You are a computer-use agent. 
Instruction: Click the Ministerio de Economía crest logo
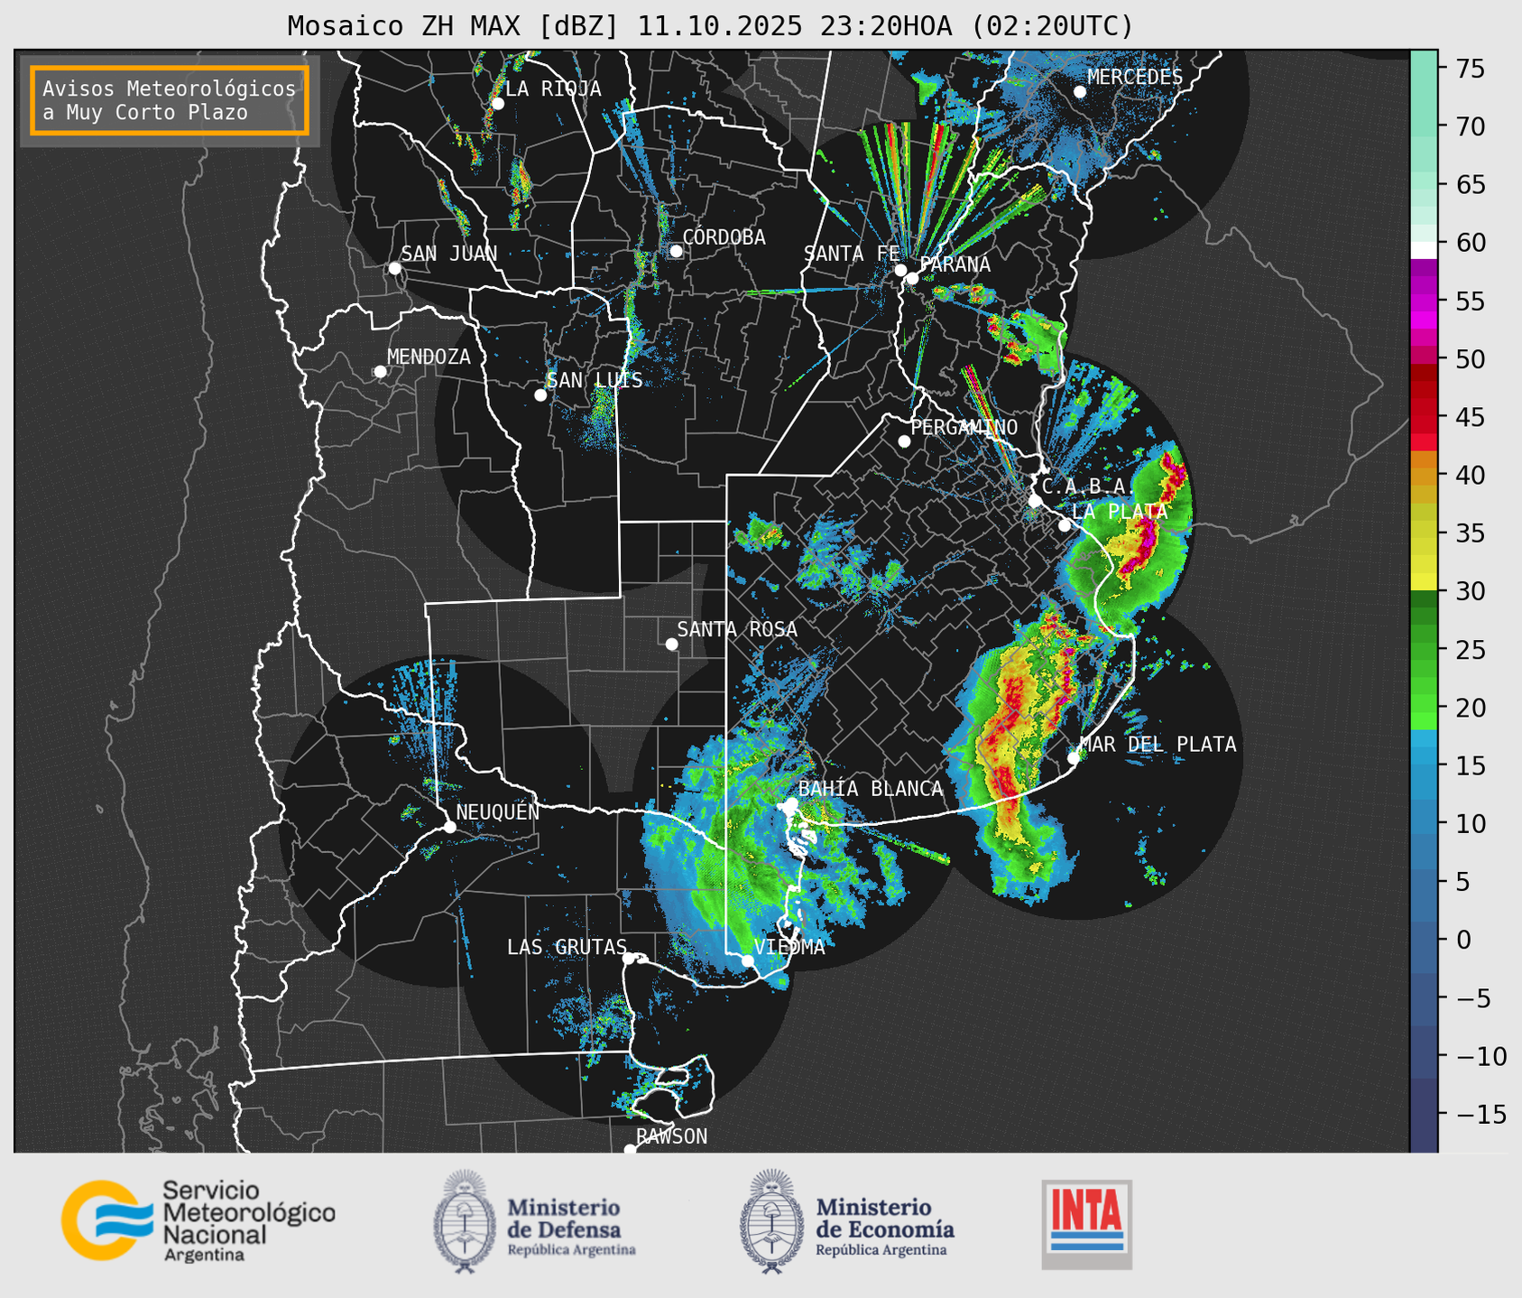(770, 1222)
